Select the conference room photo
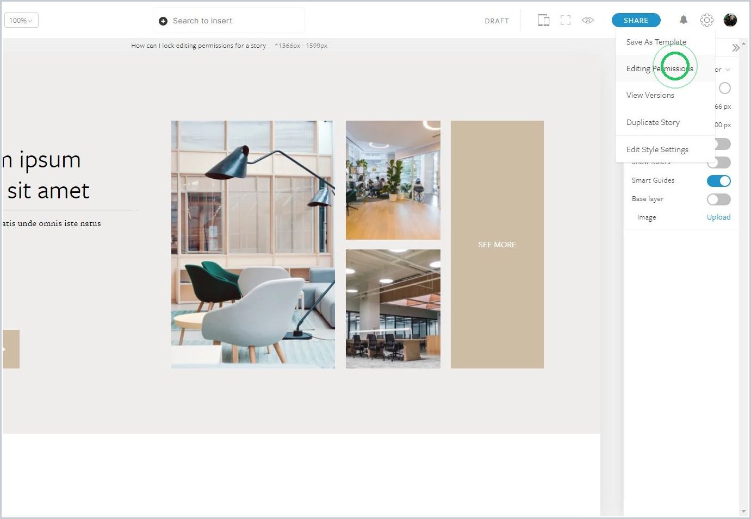This screenshot has height=519, width=751. [393, 309]
